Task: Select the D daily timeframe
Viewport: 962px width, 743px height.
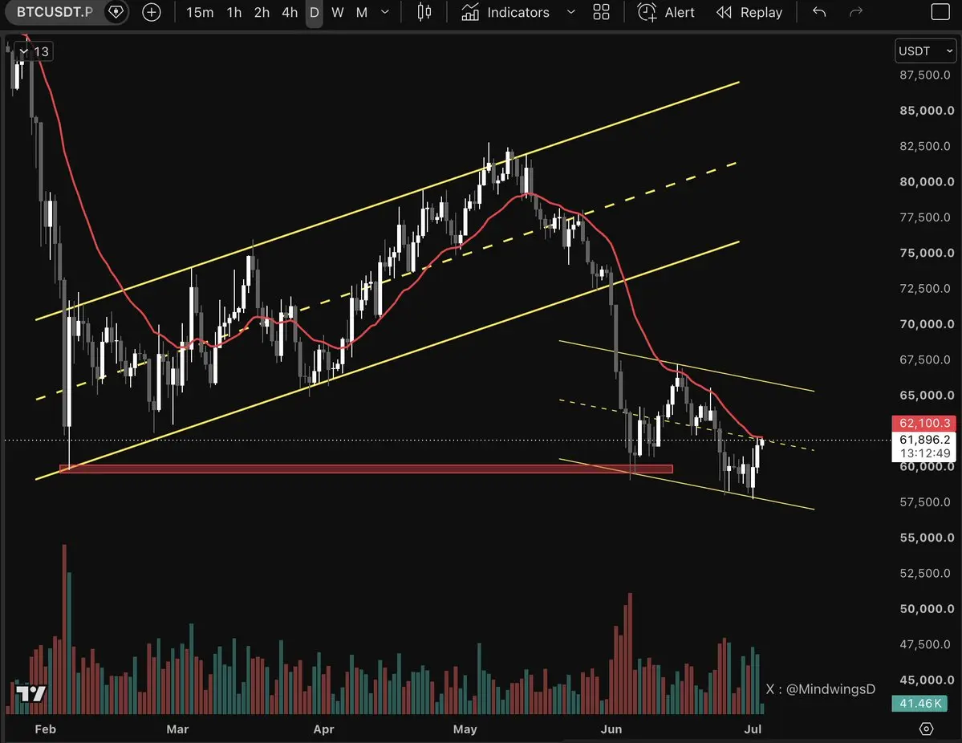Action: tap(315, 12)
